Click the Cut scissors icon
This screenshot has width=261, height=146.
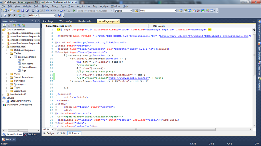[33, 11]
